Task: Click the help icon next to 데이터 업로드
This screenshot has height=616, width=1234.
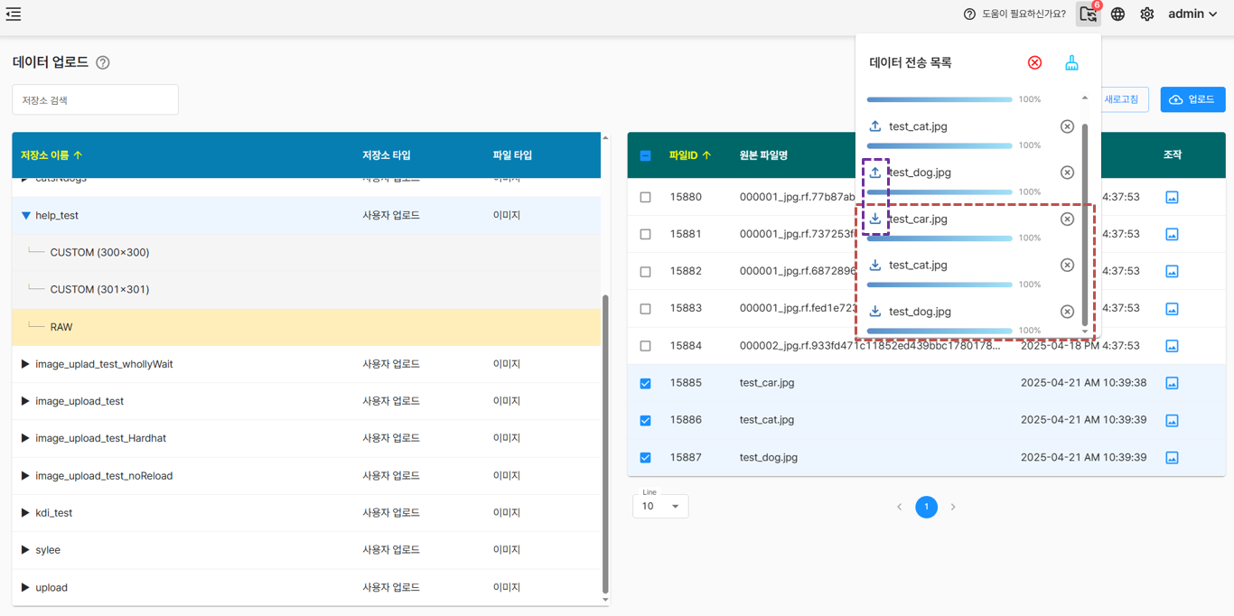Action: pyautogui.click(x=103, y=62)
